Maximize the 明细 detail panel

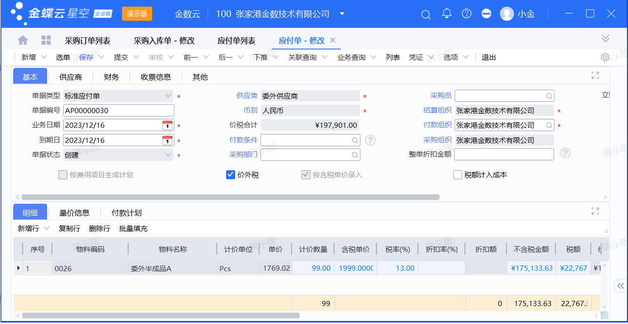point(595,211)
